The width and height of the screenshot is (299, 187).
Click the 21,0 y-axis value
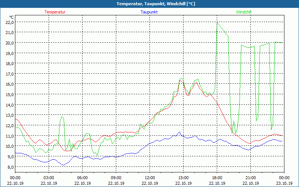(10, 33)
